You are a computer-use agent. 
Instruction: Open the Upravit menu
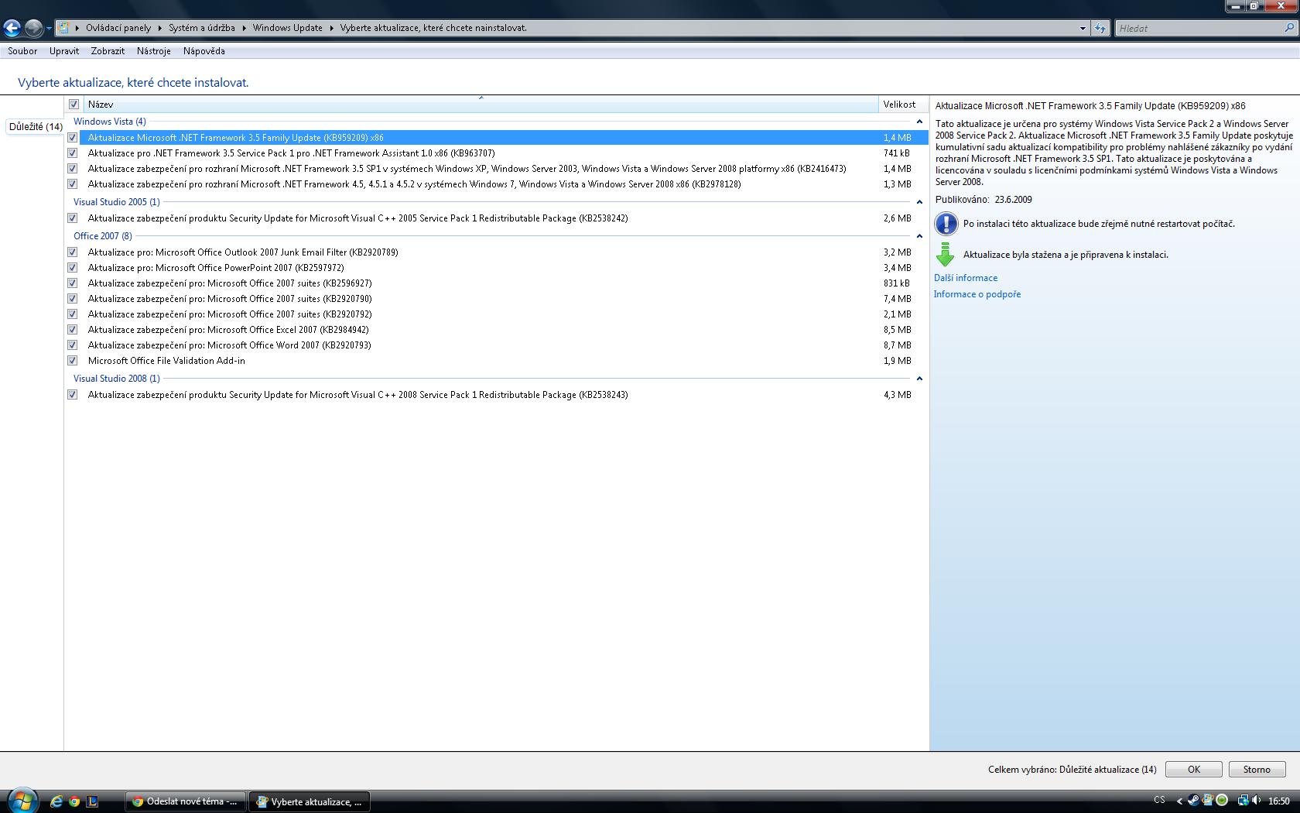(64, 51)
